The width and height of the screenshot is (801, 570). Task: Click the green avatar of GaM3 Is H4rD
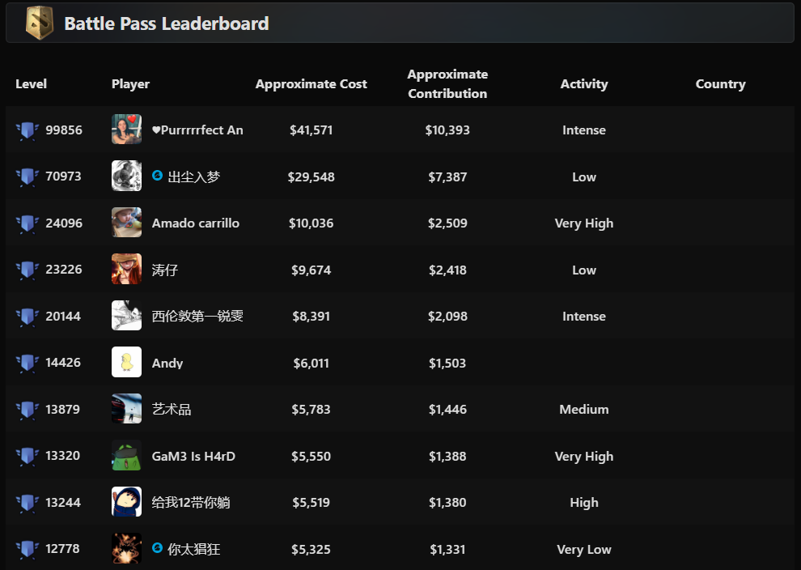click(x=127, y=455)
